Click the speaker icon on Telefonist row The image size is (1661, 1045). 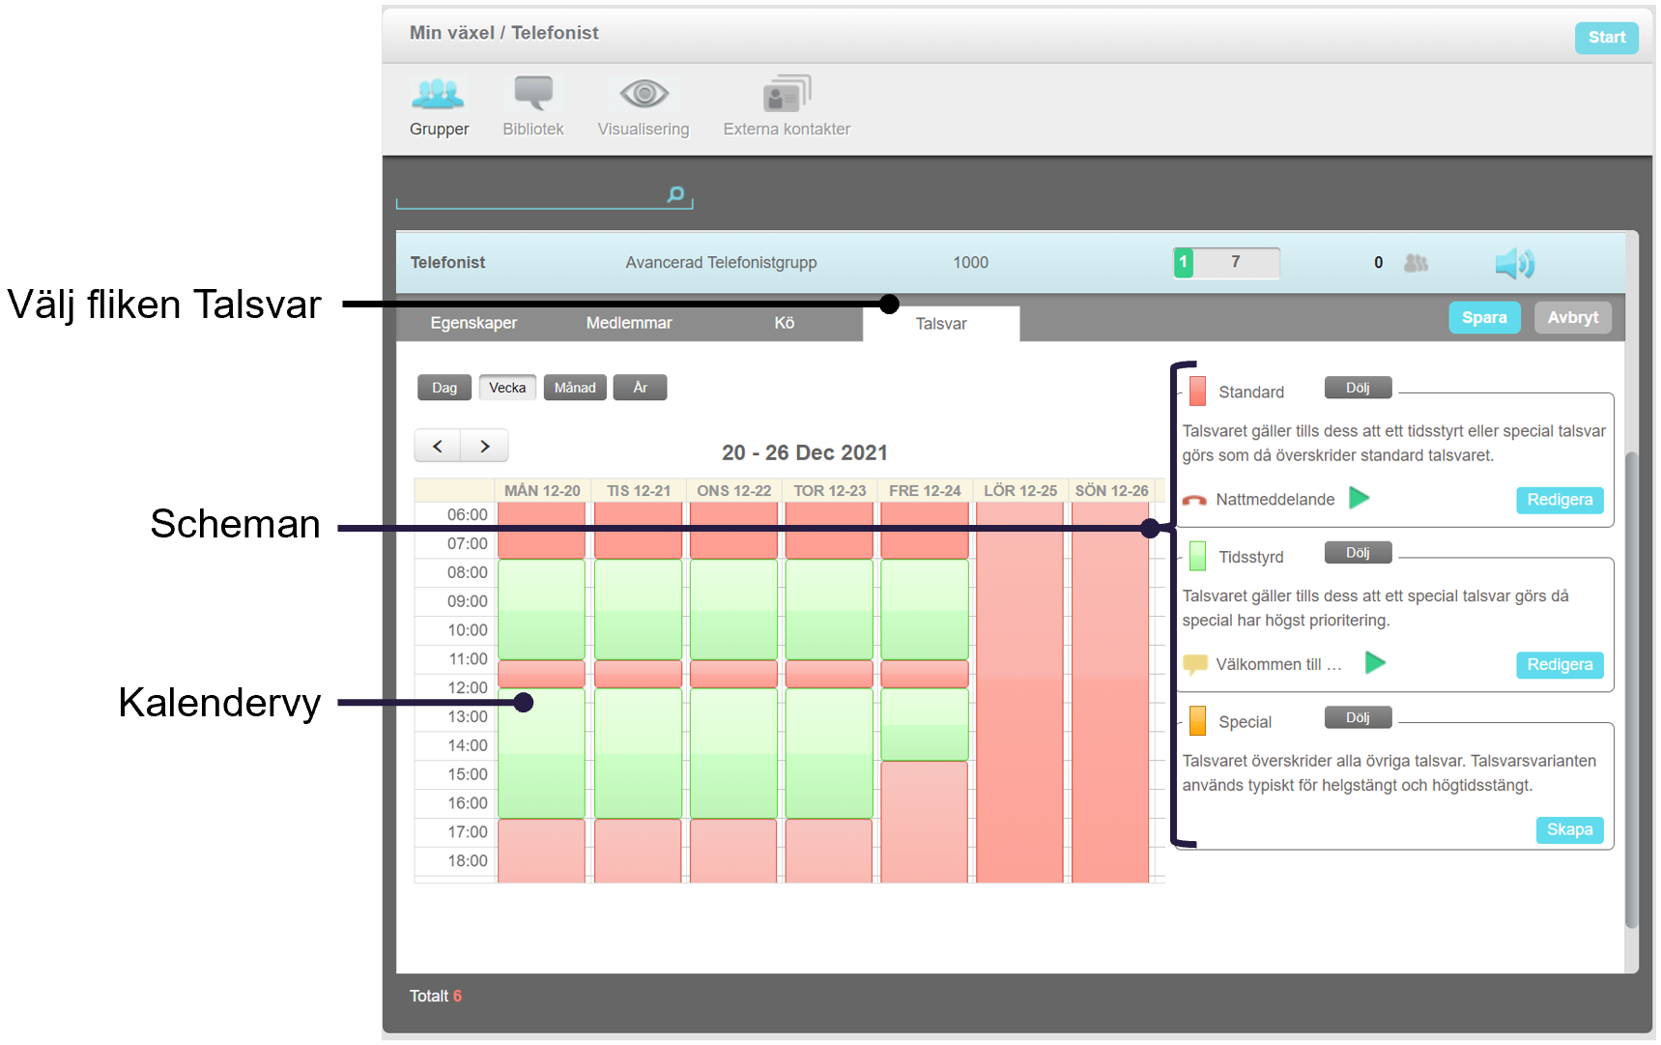[x=1514, y=263]
